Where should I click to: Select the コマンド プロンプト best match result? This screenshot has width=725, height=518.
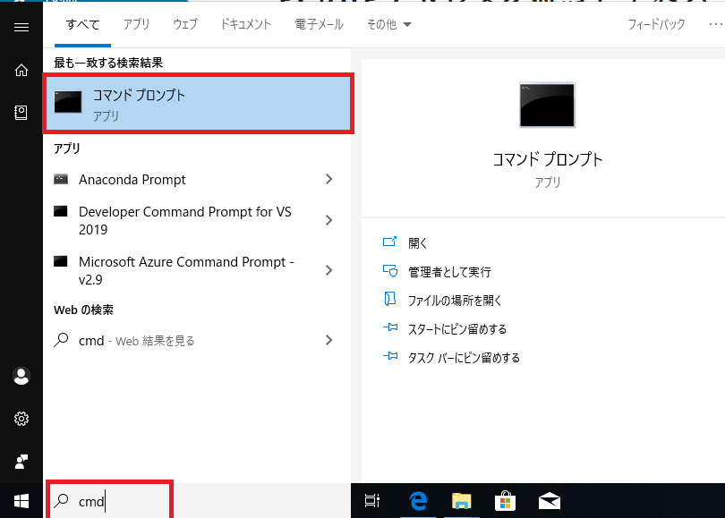pos(199,104)
